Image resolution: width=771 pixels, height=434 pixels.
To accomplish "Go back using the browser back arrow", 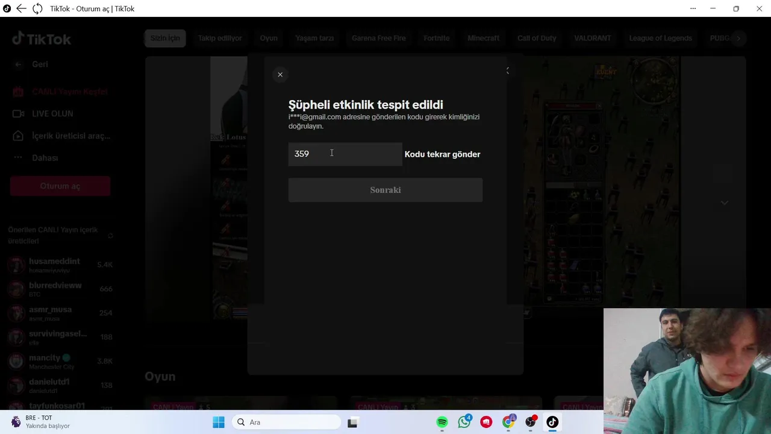I will pyautogui.click(x=21, y=8).
